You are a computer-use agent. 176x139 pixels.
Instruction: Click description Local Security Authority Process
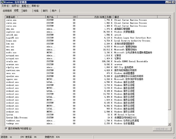[x=132, y=41]
